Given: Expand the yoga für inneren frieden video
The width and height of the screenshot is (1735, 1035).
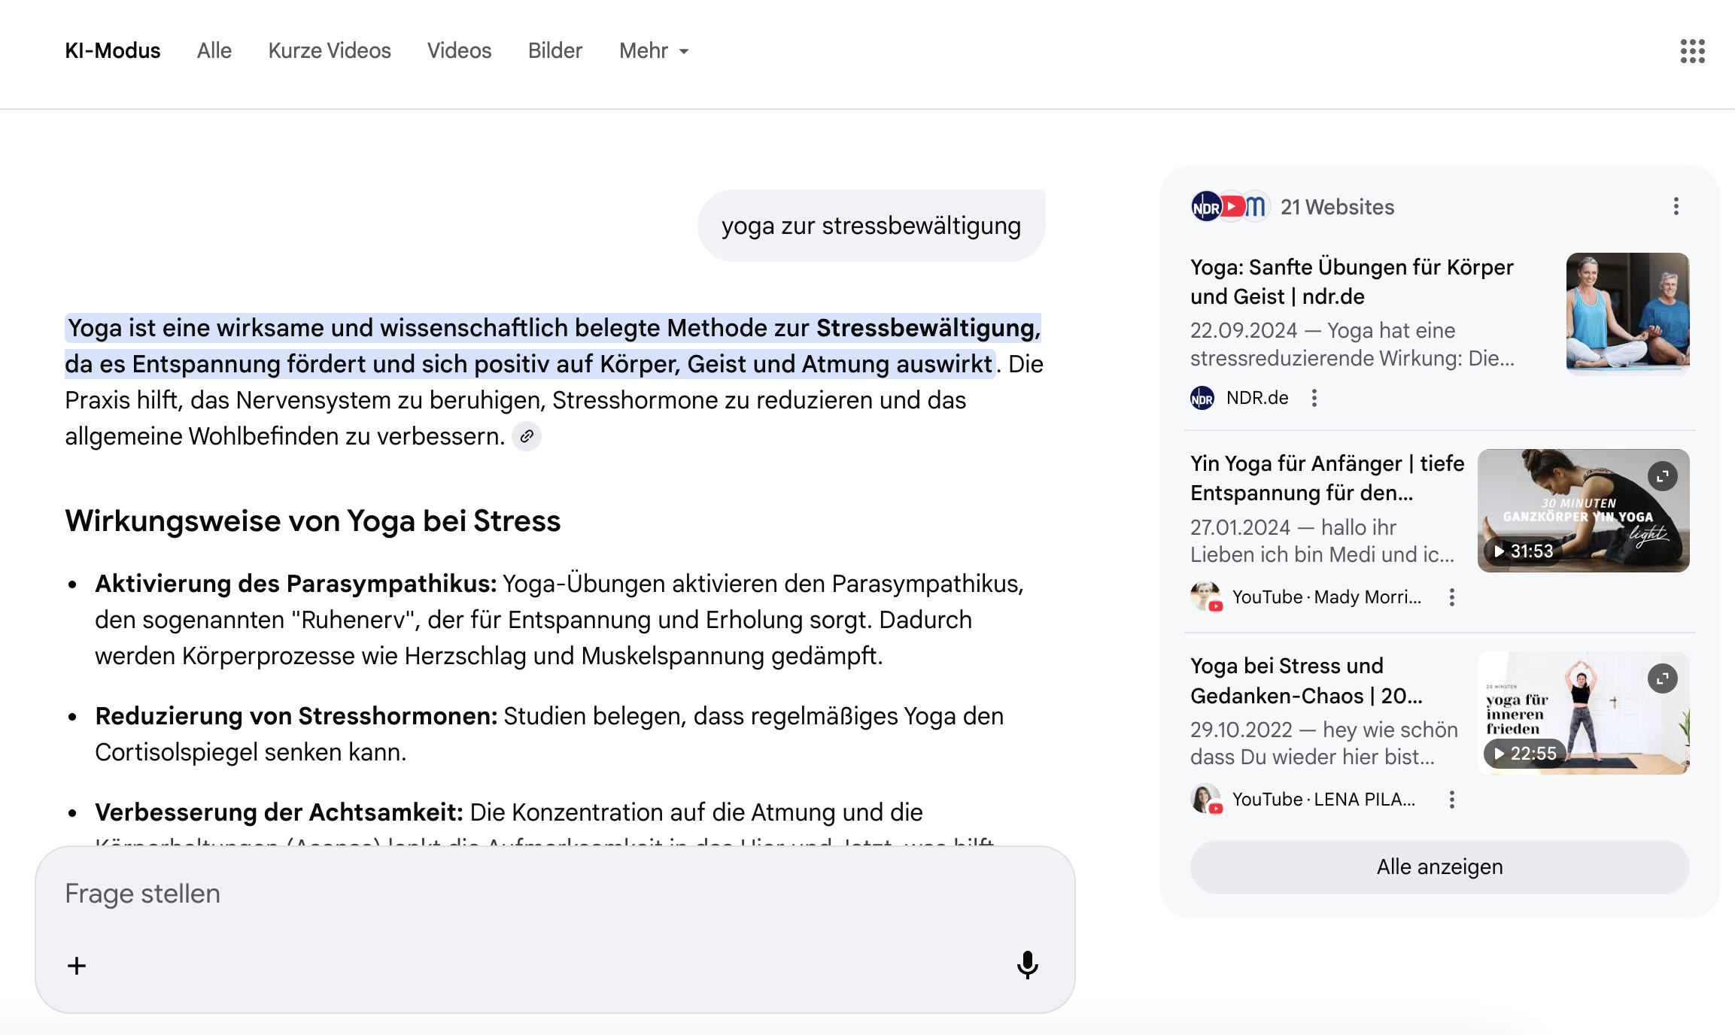Looking at the screenshot, I should click(x=1662, y=678).
